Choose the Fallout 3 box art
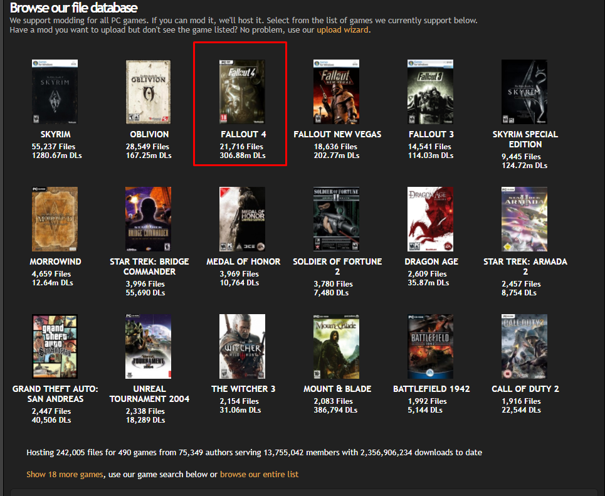This screenshot has height=496, width=605. pos(430,92)
